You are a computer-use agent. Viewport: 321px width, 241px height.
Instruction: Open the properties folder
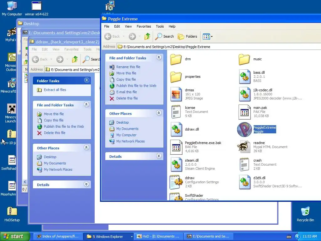pyautogui.click(x=176, y=77)
